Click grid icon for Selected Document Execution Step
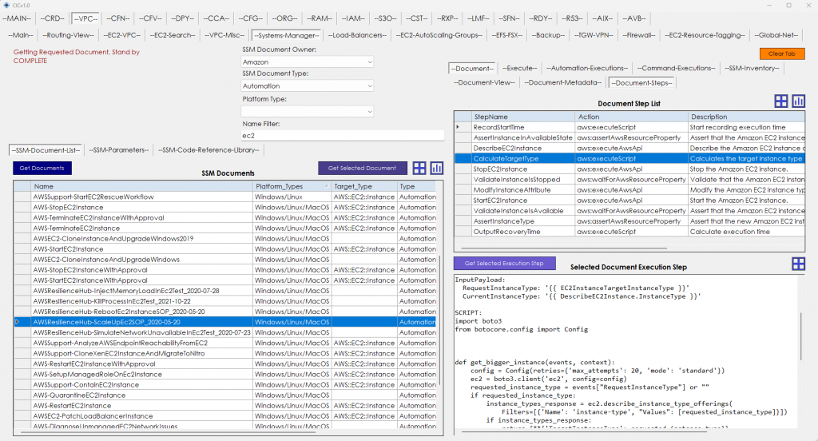Screen dimensions: 818x441 tap(798, 264)
